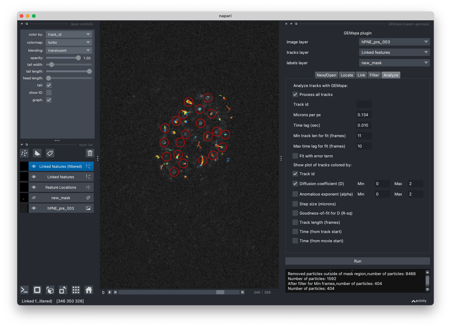Toggle grid mode button
Viewport: 451px width, 328px height.
(x=76, y=290)
